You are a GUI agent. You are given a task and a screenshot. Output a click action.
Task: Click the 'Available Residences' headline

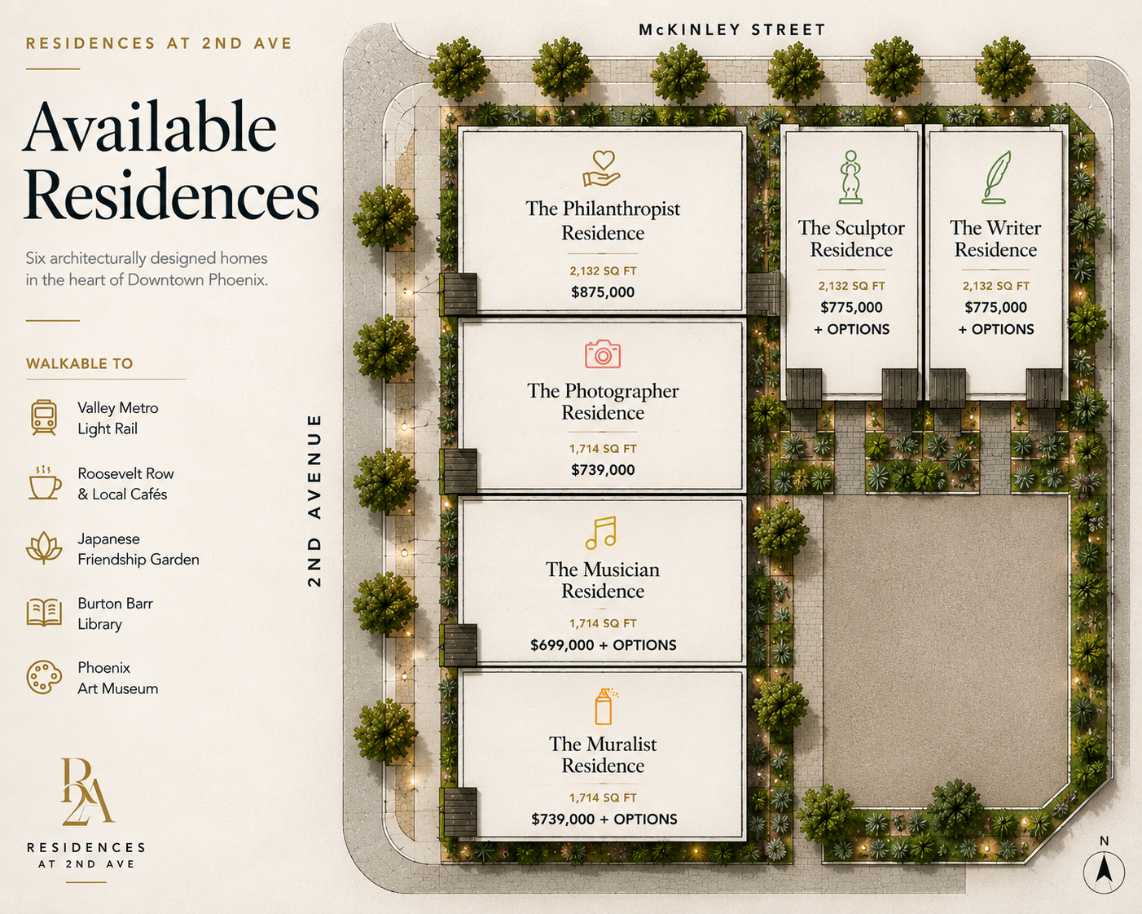(171, 160)
